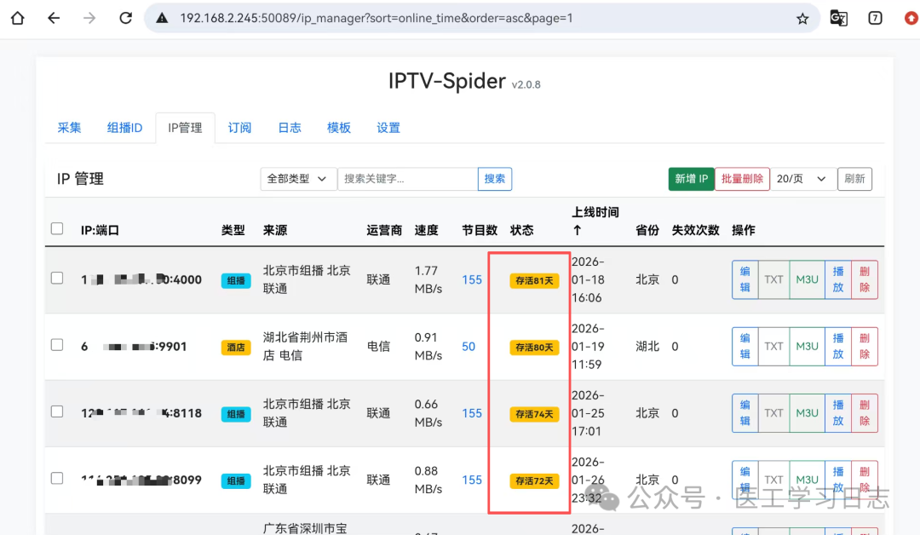The width and height of the screenshot is (920, 535).
Task: Click the browser home icon
Action: point(17,18)
